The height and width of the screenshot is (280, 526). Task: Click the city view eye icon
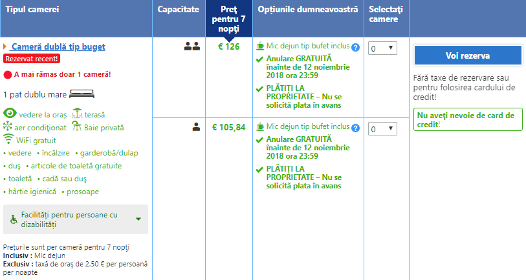point(9,113)
